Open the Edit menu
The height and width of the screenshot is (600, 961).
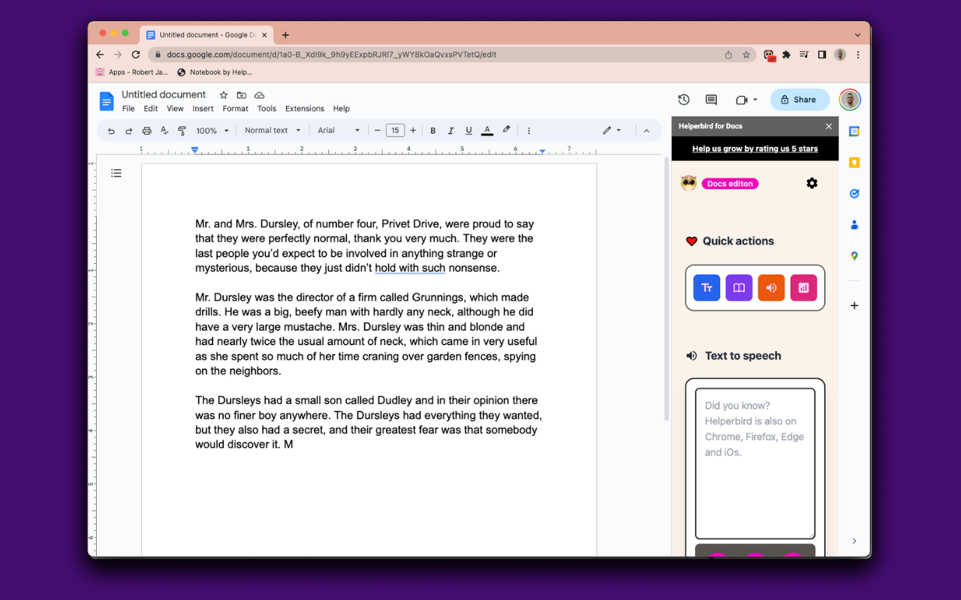pos(151,109)
